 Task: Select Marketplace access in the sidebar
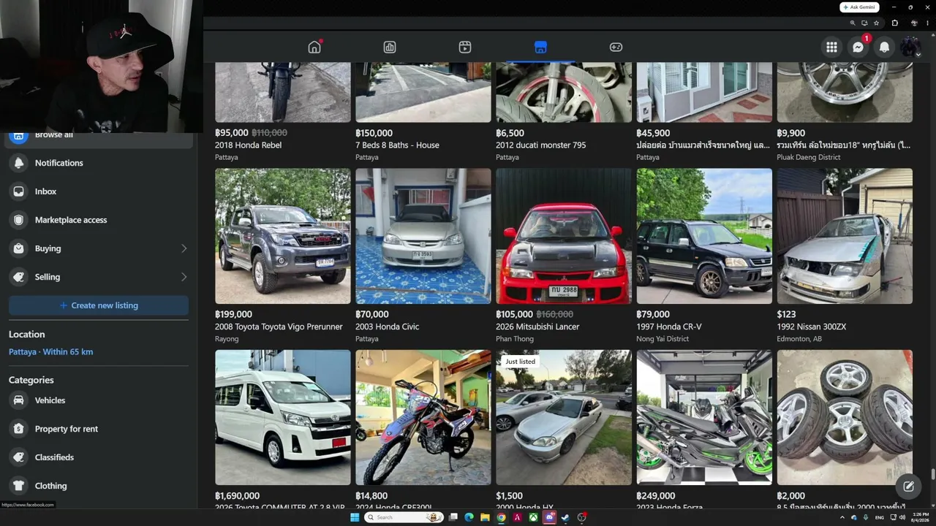pyautogui.click(x=99, y=220)
